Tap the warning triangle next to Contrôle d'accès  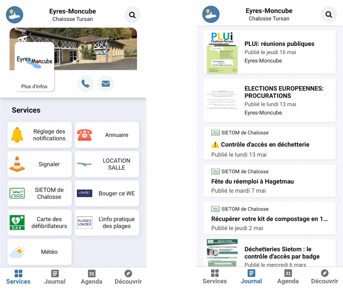[x=215, y=144]
